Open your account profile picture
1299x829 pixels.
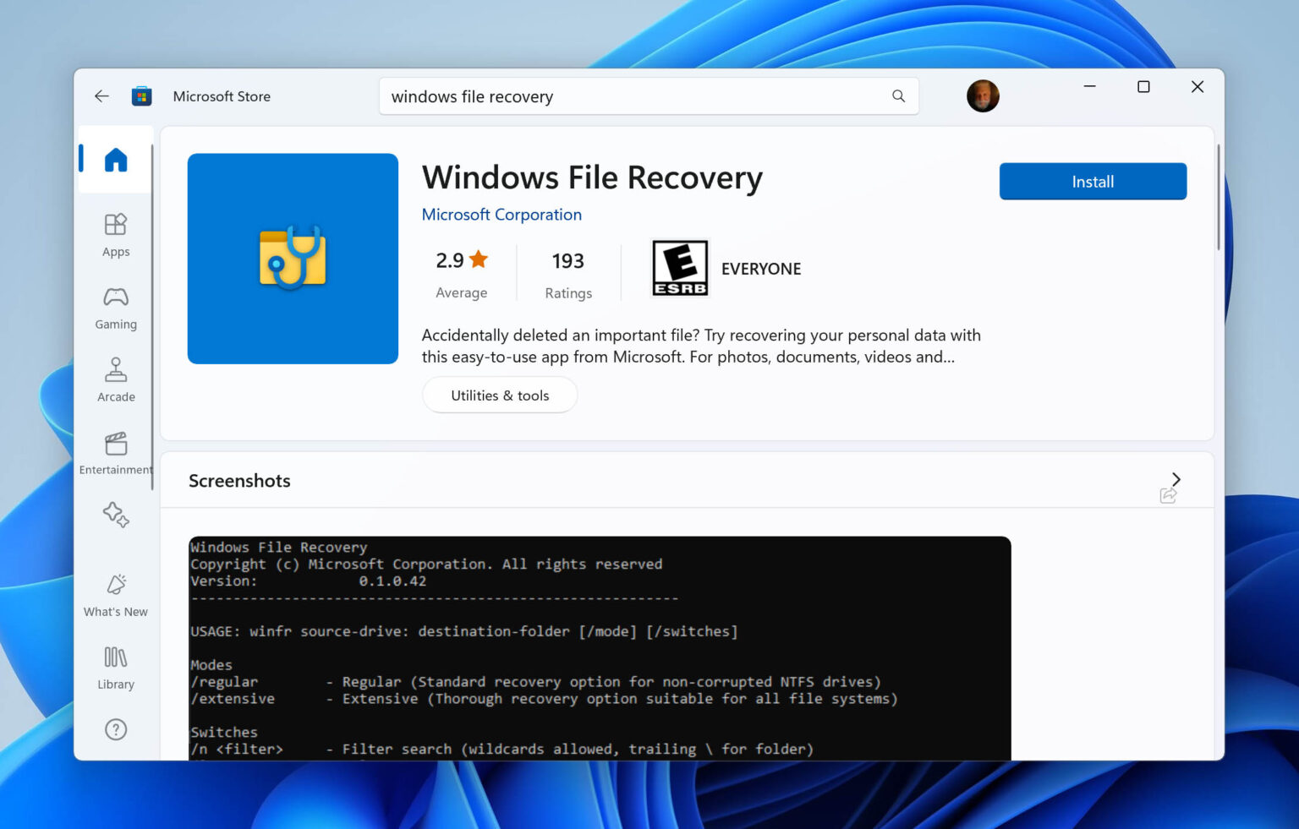983,95
